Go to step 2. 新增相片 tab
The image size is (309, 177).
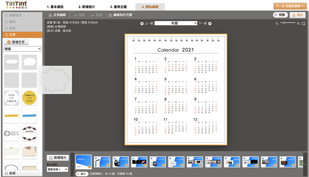pos(87,7)
